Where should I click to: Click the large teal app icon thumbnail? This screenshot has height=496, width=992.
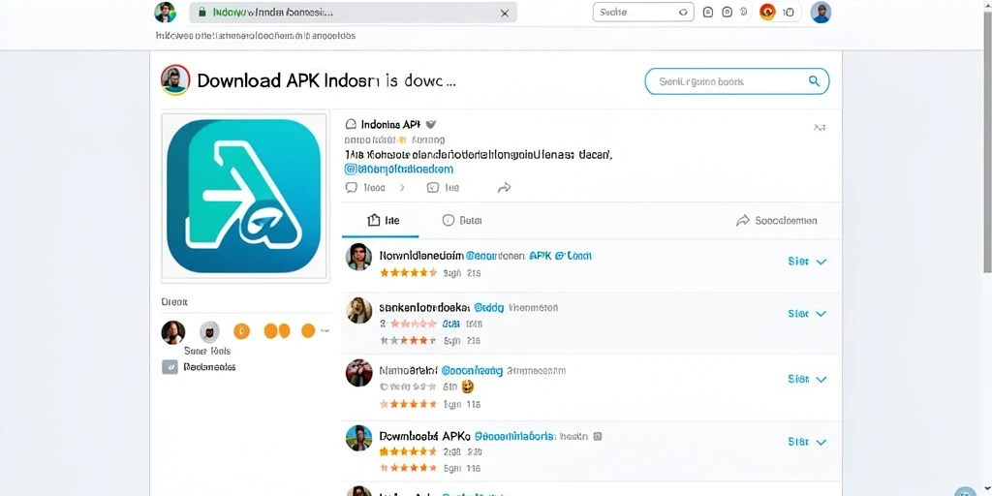coord(244,196)
